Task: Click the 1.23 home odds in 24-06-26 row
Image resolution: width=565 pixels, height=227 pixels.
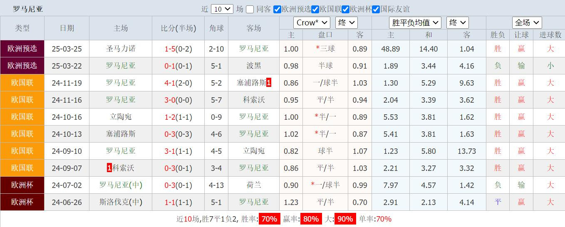Action: point(291,202)
